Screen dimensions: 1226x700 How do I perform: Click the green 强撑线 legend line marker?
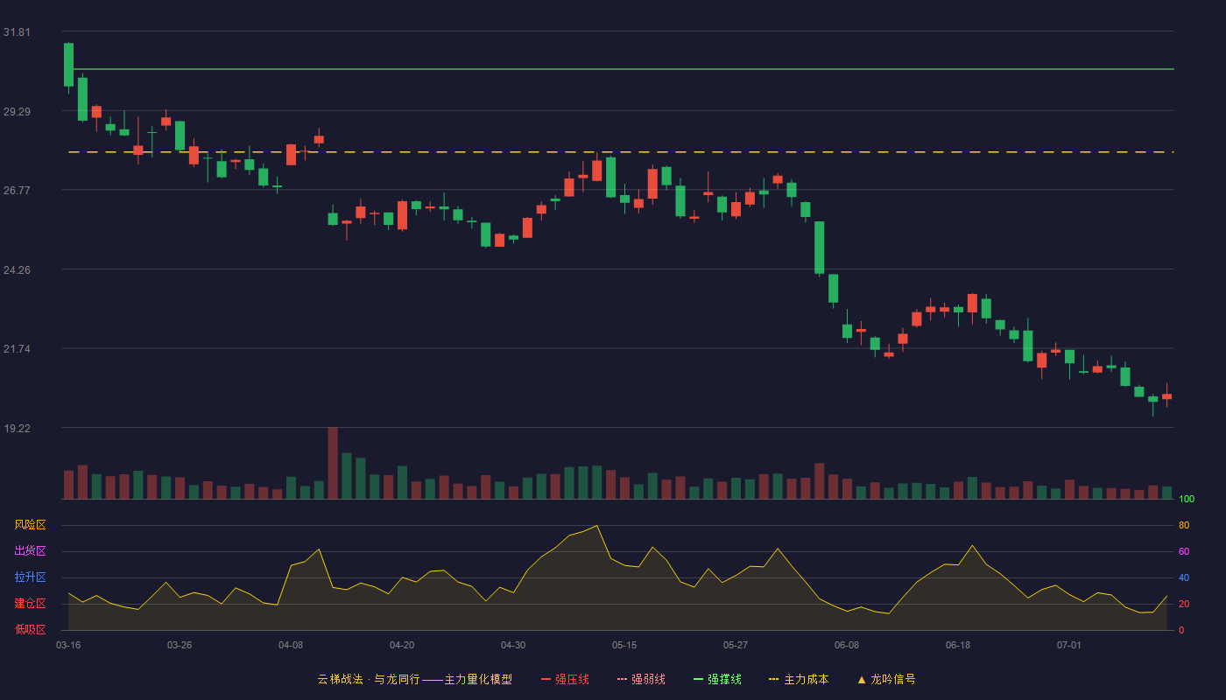click(x=698, y=679)
